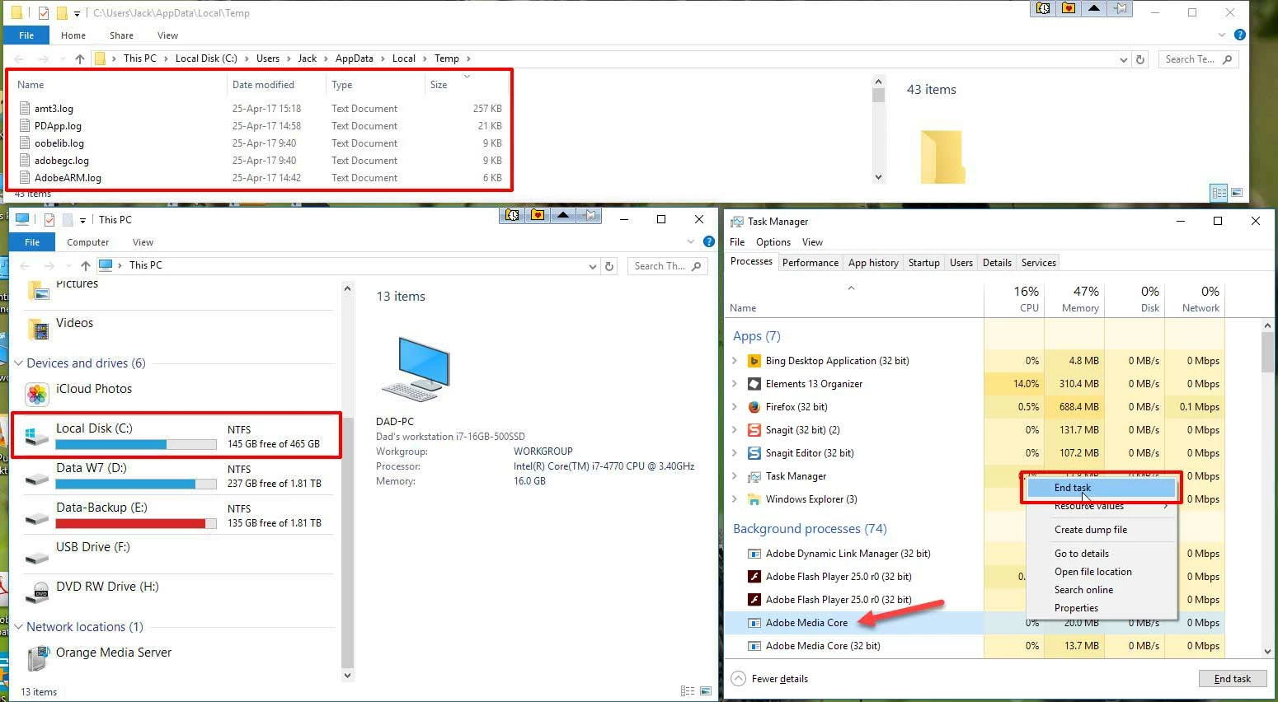This screenshot has height=702, width=1278.
Task: Select the DVD RW Drive (H:) icon
Action: tap(37, 592)
